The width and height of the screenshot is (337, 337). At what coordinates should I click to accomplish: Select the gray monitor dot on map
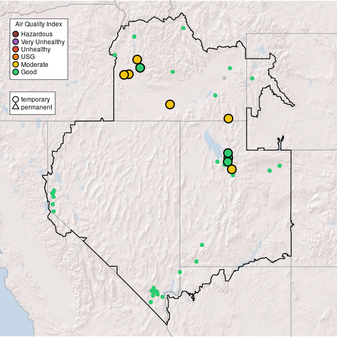coord(224,78)
